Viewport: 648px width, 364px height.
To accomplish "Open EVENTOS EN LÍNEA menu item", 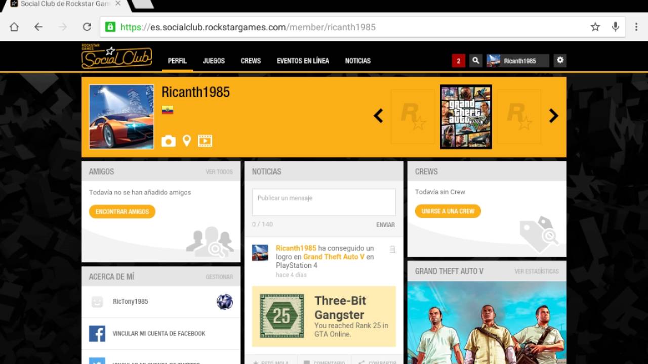I will (303, 61).
